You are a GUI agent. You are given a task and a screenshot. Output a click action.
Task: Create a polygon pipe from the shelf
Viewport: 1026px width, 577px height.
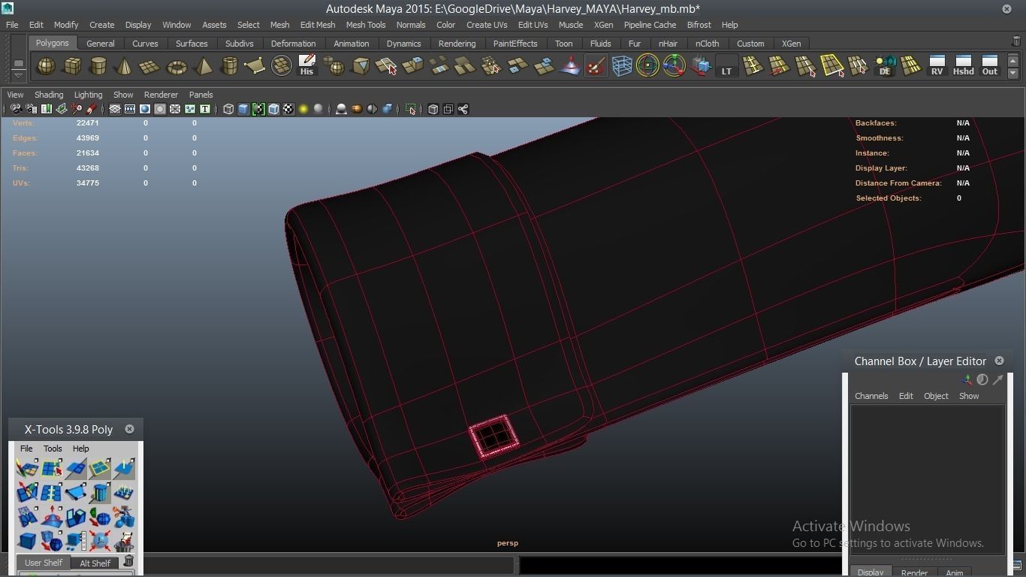click(229, 66)
